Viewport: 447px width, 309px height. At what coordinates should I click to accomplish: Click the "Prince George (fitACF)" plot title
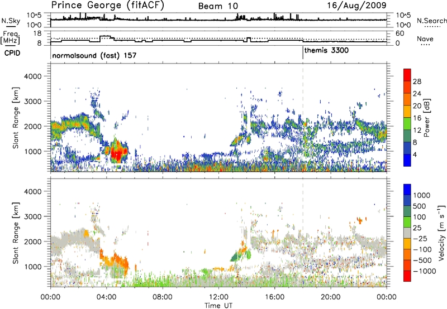[108, 5]
